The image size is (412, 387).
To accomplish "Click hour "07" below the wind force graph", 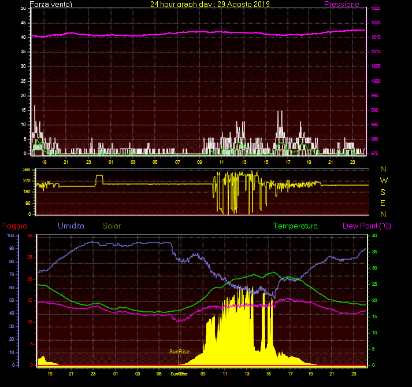I will (x=177, y=162).
